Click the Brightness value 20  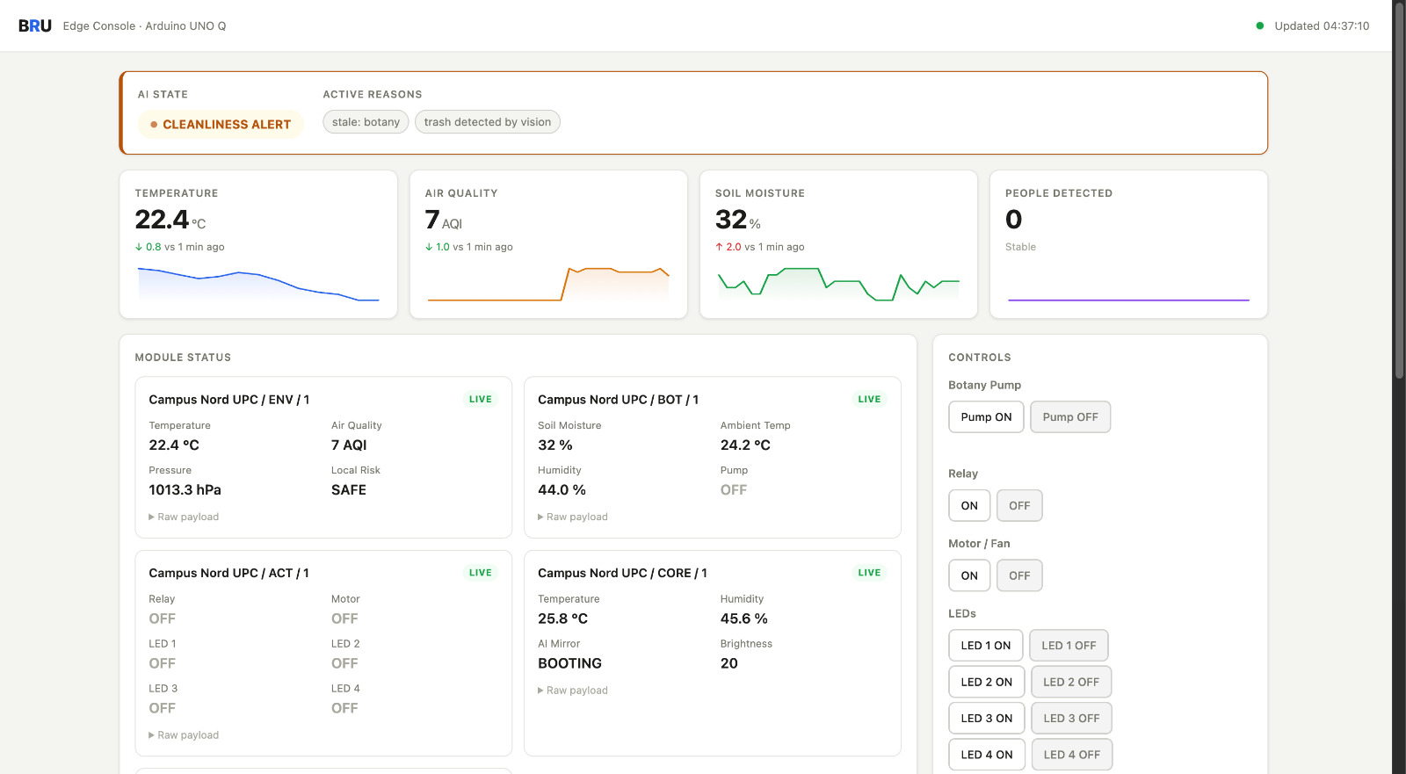pyautogui.click(x=729, y=664)
